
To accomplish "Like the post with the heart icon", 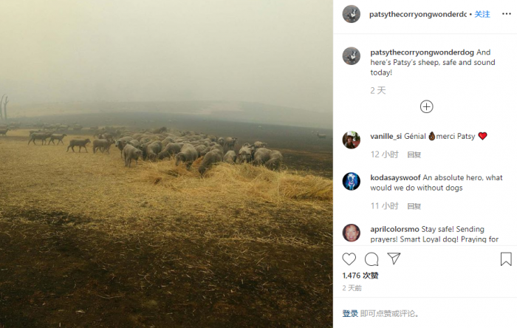I will point(349,259).
